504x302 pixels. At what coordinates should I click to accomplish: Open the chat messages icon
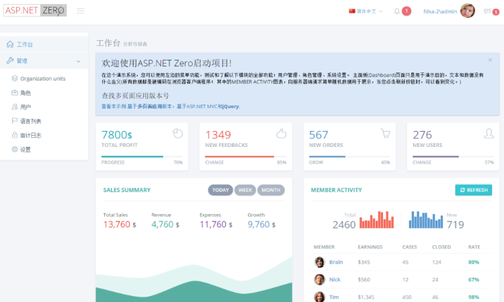(x=487, y=11)
